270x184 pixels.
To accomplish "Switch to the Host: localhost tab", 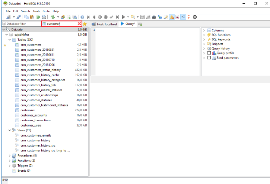I will [105, 24].
